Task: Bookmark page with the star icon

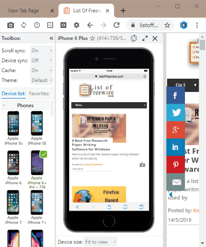Action: click(167, 25)
